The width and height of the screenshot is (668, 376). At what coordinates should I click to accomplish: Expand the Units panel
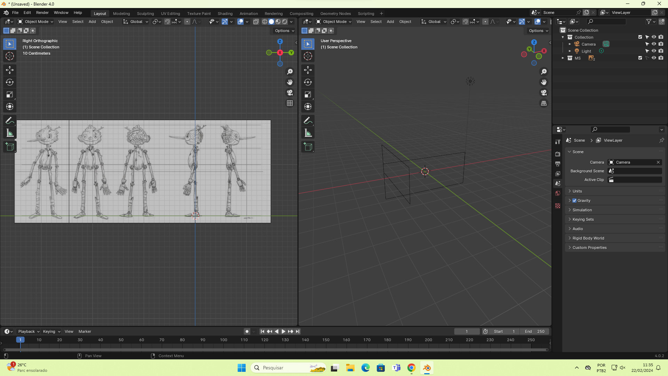(577, 191)
